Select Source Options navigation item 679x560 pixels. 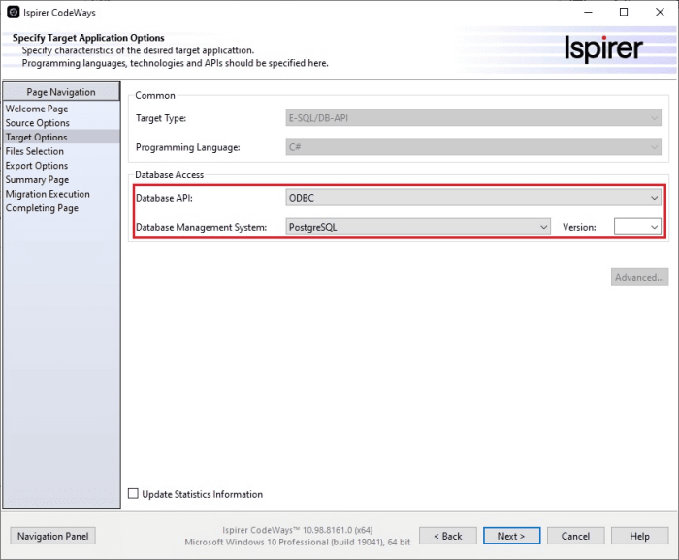pos(38,123)
